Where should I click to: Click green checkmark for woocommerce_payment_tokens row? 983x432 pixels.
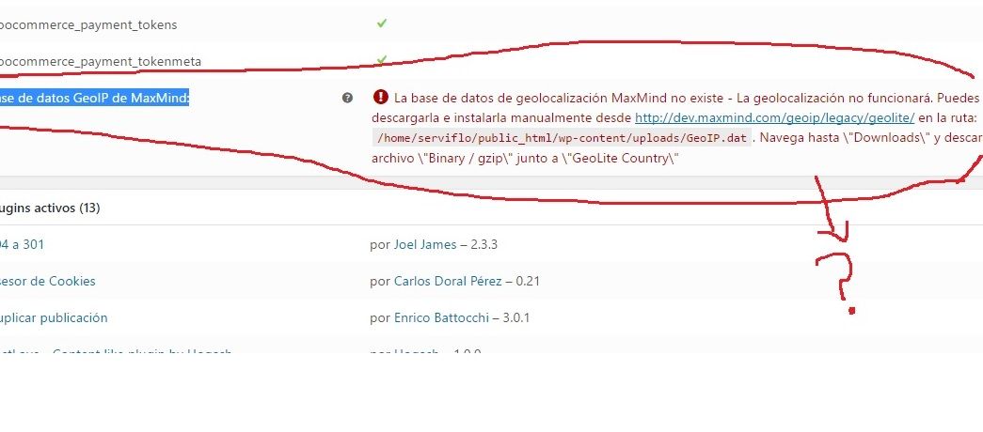[382, 23]
